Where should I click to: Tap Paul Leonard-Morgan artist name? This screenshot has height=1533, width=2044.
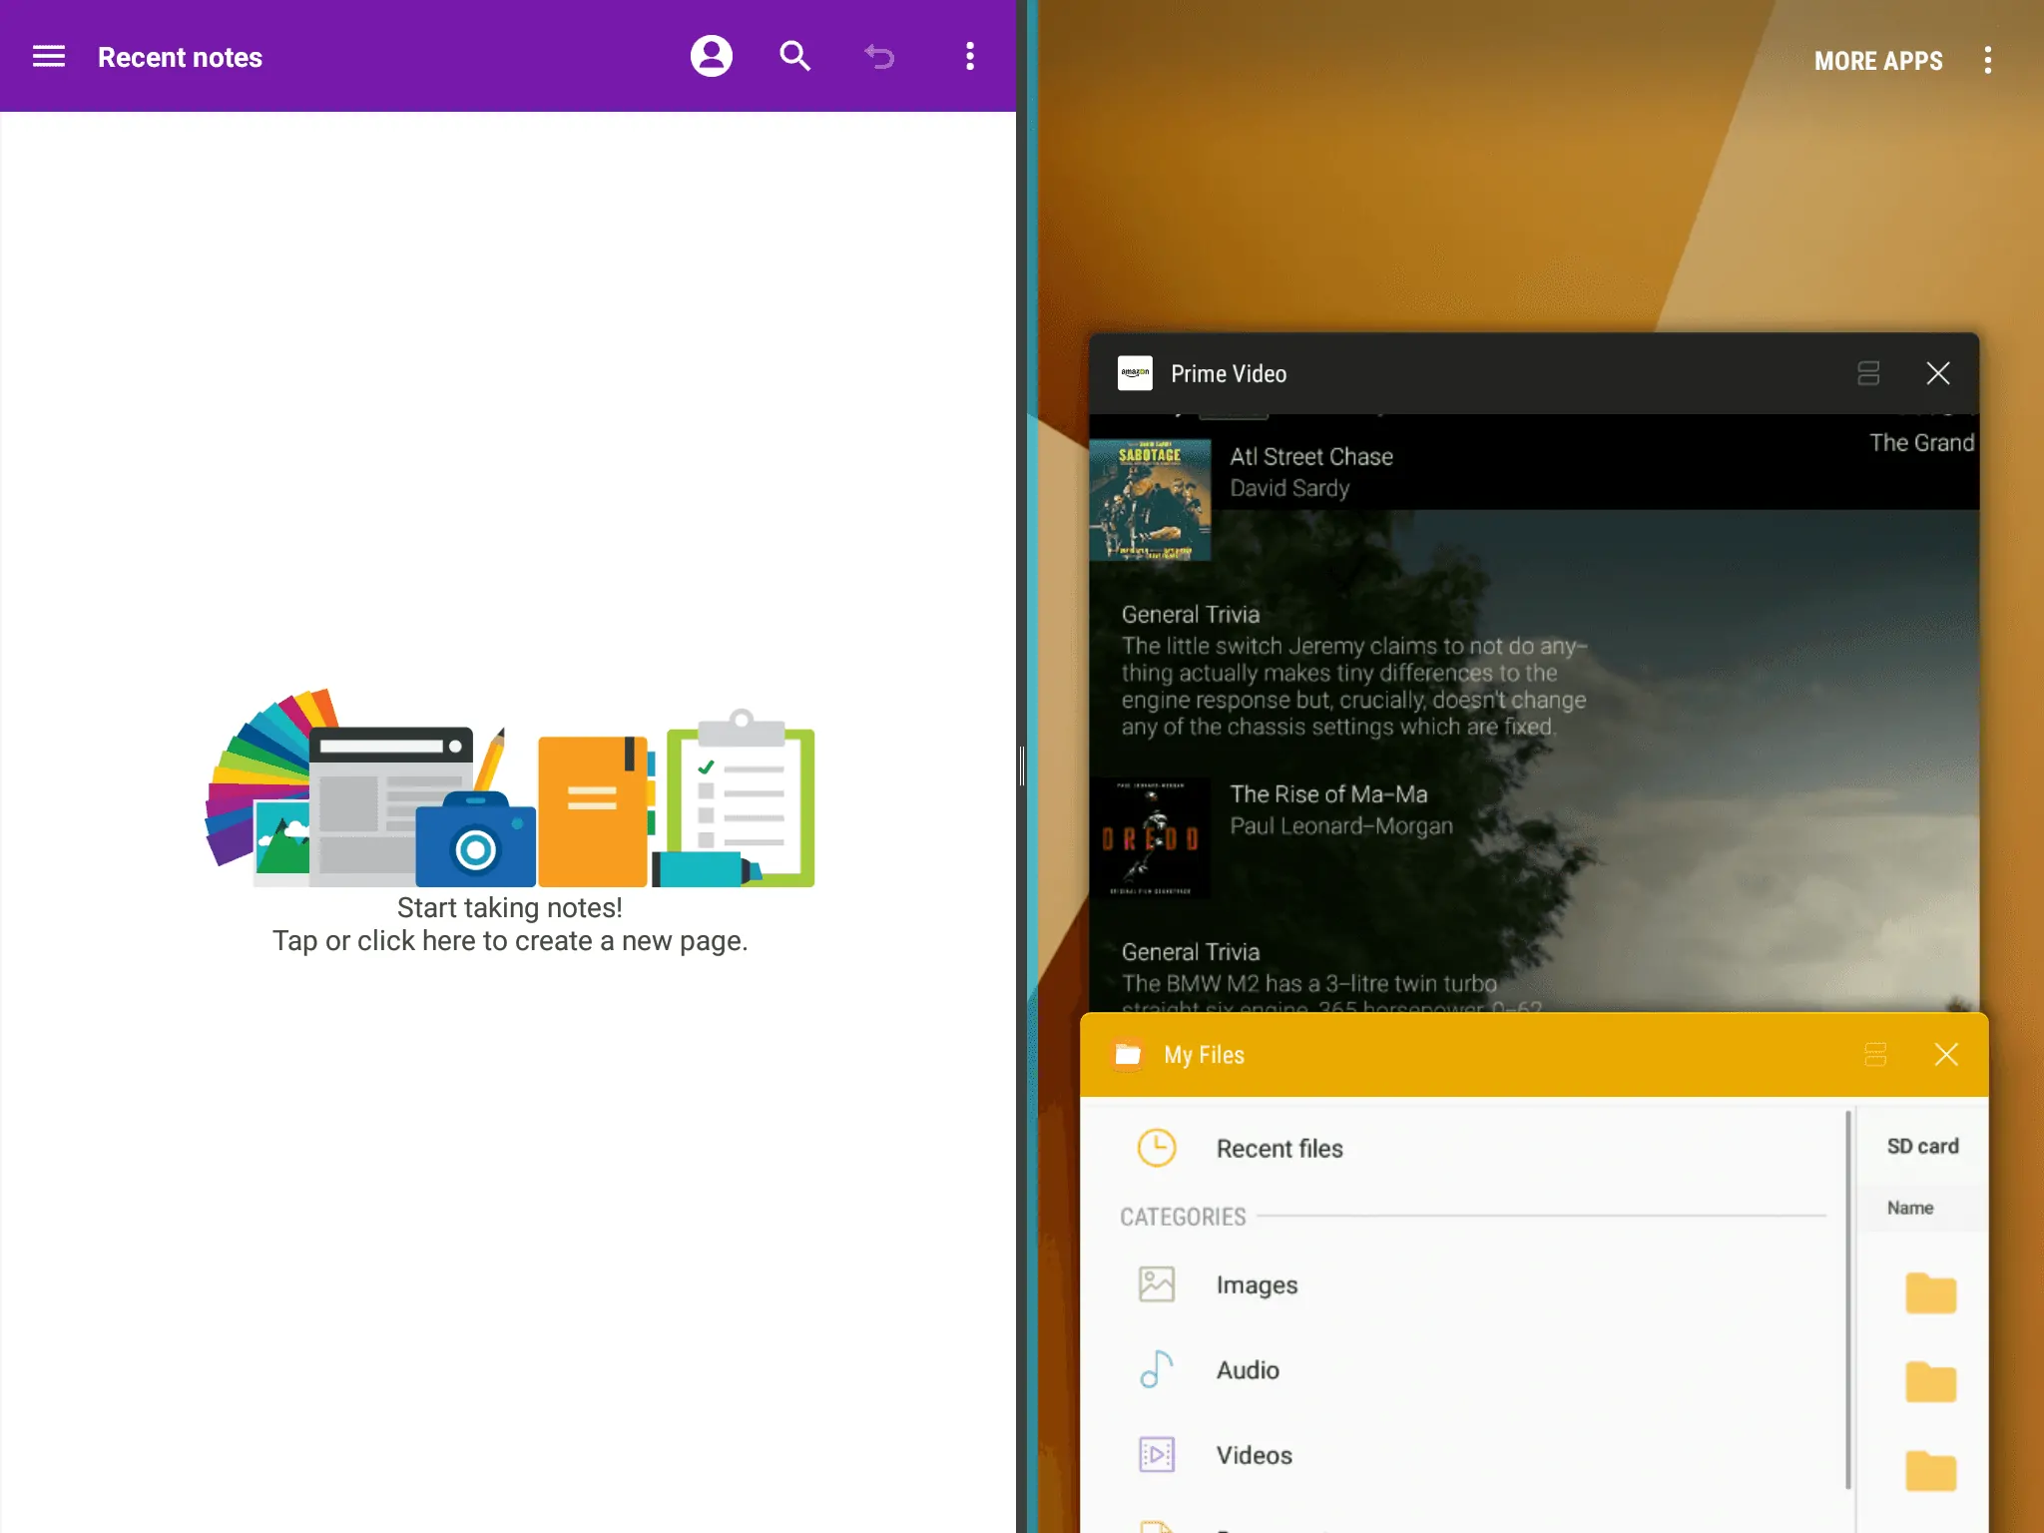click(x=1340, y=826)
